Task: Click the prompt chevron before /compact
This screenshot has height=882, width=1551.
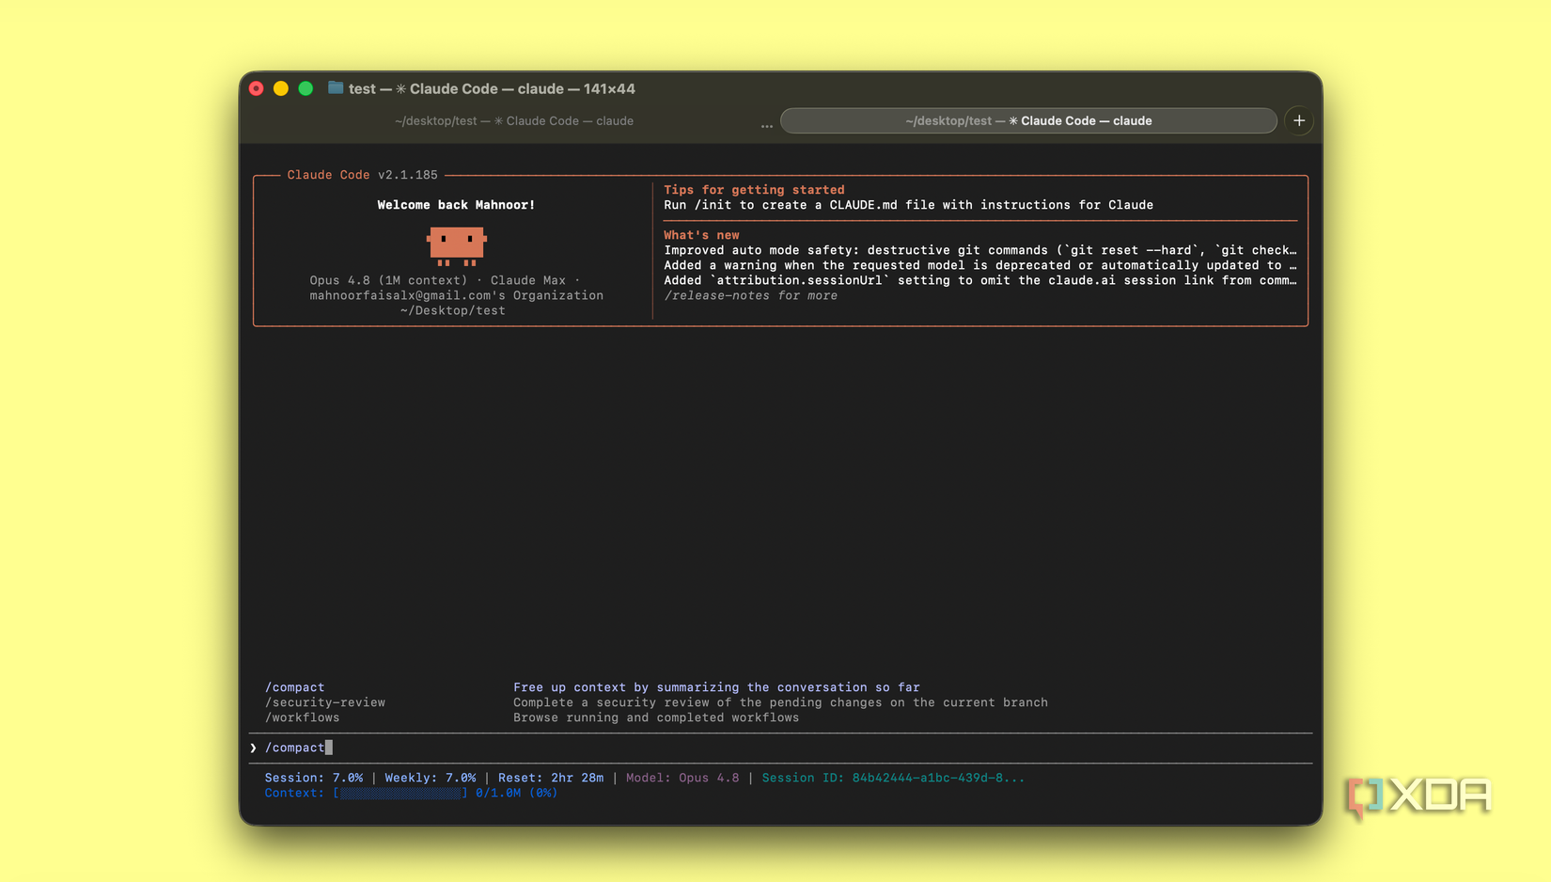Action: tap(254, 748)
